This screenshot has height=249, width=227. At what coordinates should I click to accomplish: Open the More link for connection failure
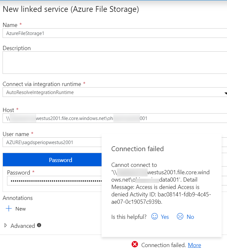tap(194, 245)
